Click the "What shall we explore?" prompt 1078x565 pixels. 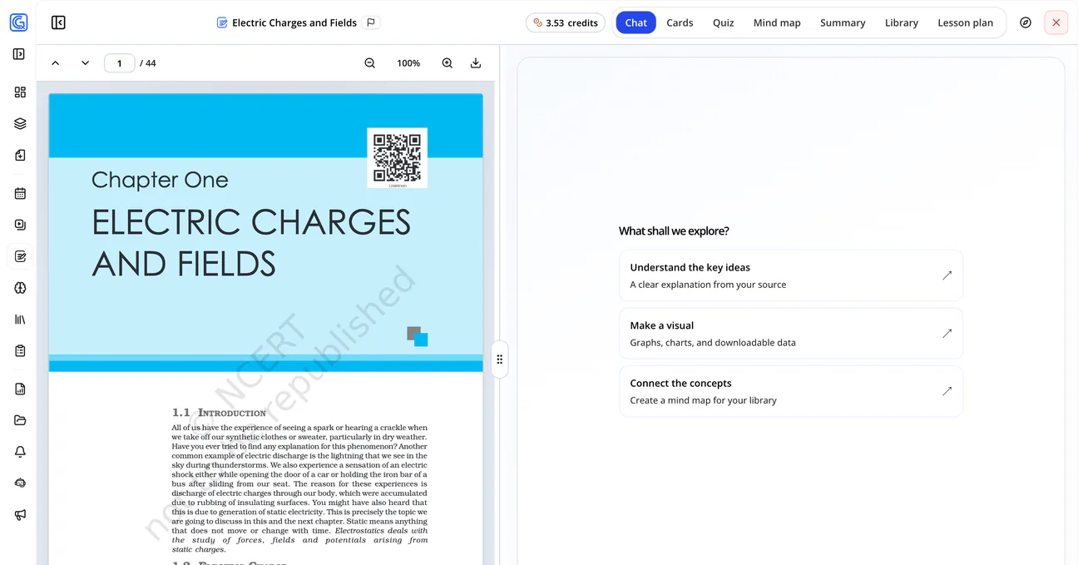[x=674, y=231]
